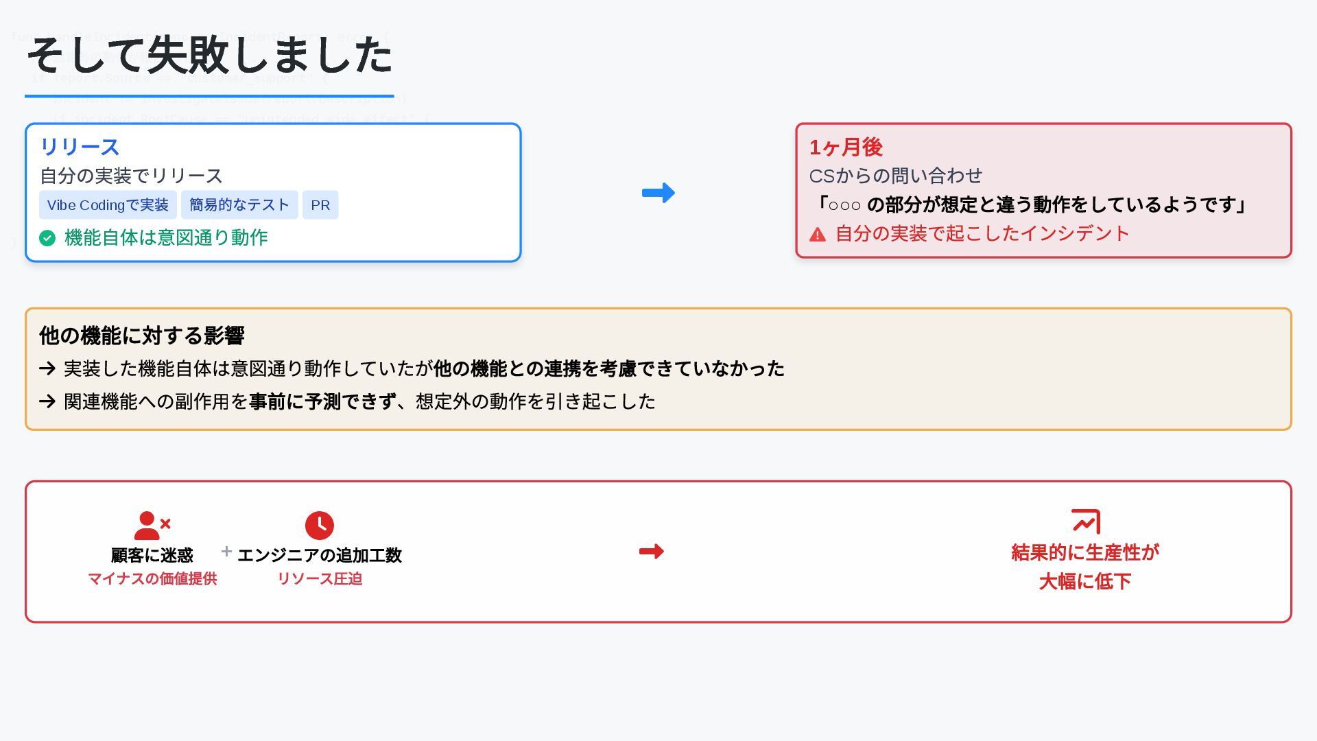
Task: Click the plus sign between impact items
Action: (226, 552)
